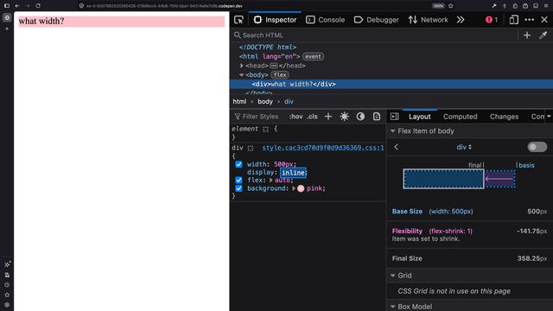Select the div 'what width?' node
553x311 pixels.
pos(294,84)
